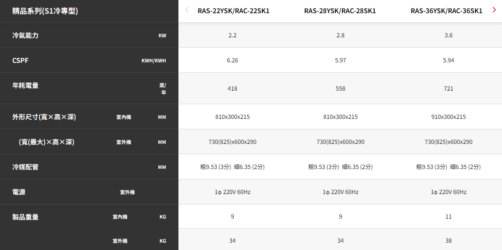Click outdoor weight 34 for RAS-28YSK
This screenshot has width=502, height=250.
coord(340,240)
